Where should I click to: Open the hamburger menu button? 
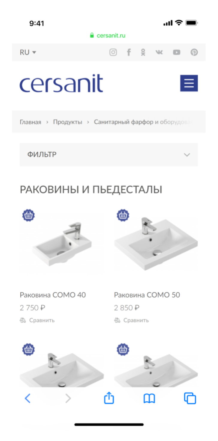(189, 83)
